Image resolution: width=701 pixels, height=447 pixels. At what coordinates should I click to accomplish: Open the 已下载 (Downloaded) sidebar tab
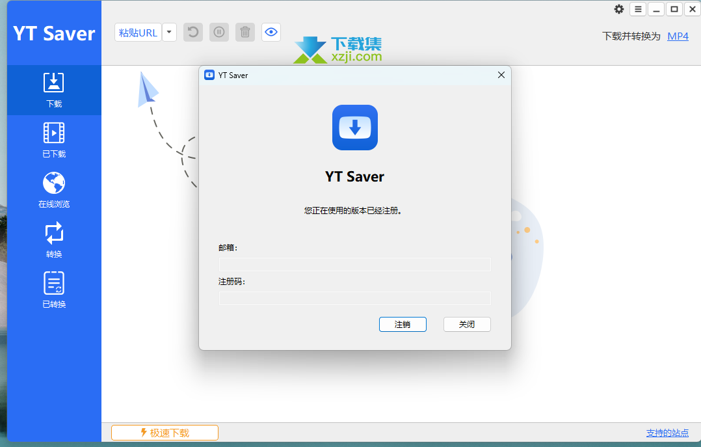point(54,140)
